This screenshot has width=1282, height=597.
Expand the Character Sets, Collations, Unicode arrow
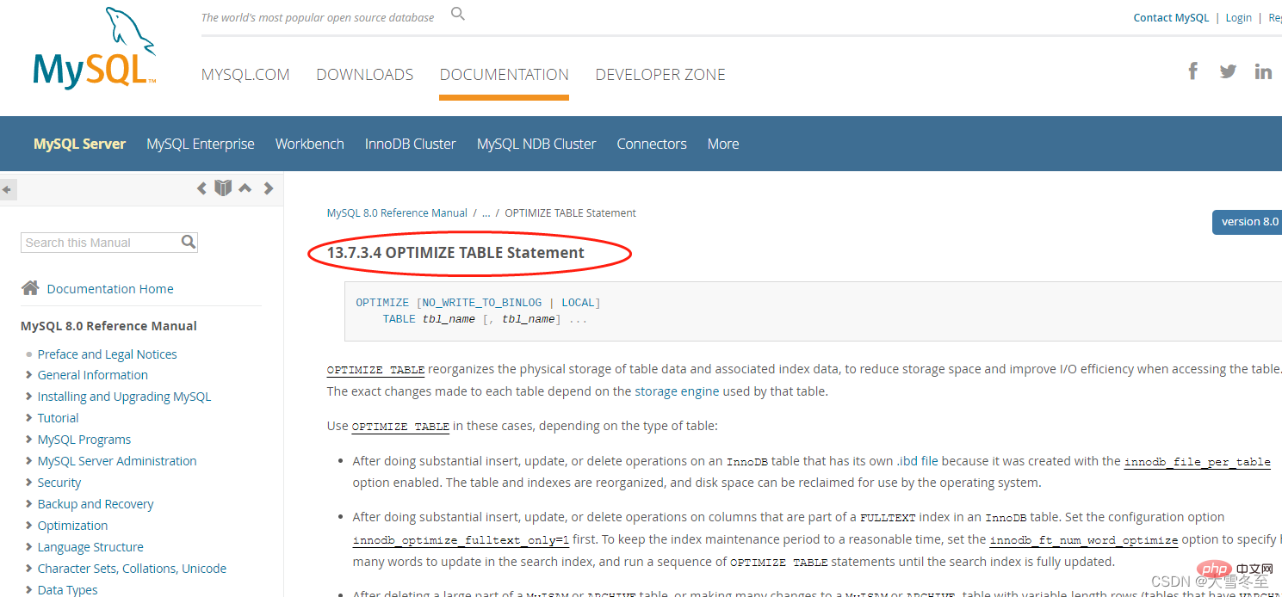(29, 569)
